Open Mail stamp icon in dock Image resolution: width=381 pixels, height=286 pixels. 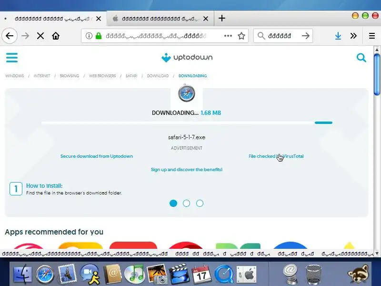coord(67,274)
